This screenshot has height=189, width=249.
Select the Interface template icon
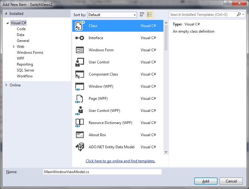coord(80,38)
